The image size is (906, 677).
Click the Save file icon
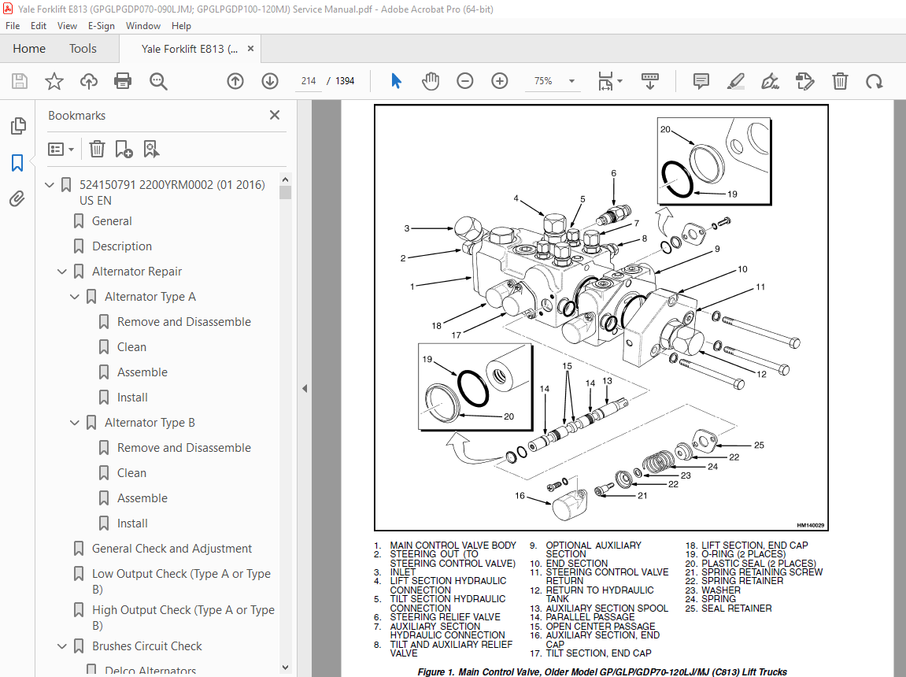click(x=20, y=81)
